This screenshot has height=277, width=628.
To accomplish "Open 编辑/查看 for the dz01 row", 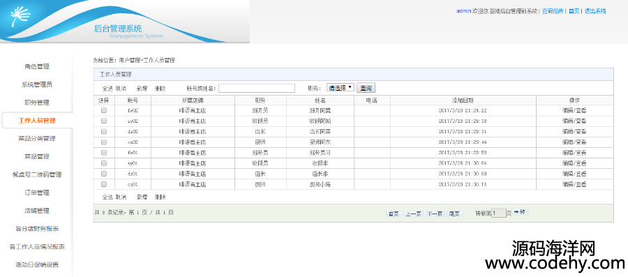I will (574, 174).
